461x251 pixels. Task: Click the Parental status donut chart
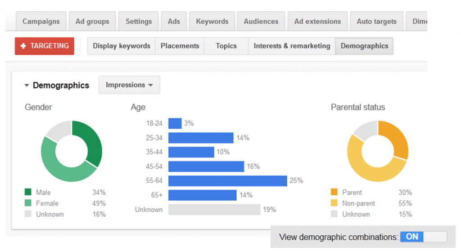378,151
